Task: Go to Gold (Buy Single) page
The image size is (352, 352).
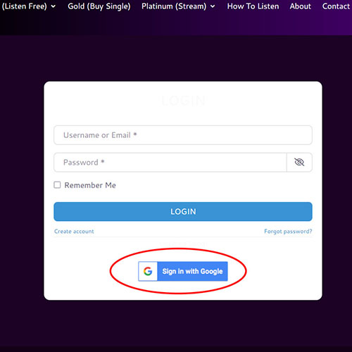Action: (99, 6)
